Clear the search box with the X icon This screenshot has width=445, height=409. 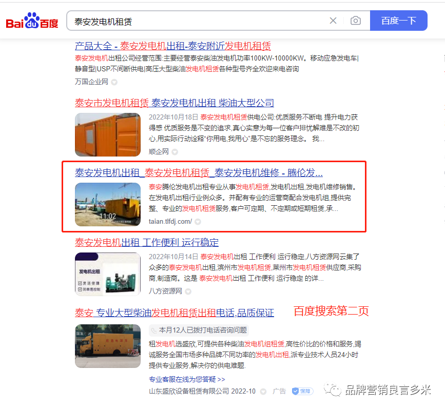[333, 21]
